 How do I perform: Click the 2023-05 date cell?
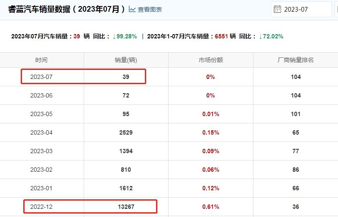click(41, 114)
